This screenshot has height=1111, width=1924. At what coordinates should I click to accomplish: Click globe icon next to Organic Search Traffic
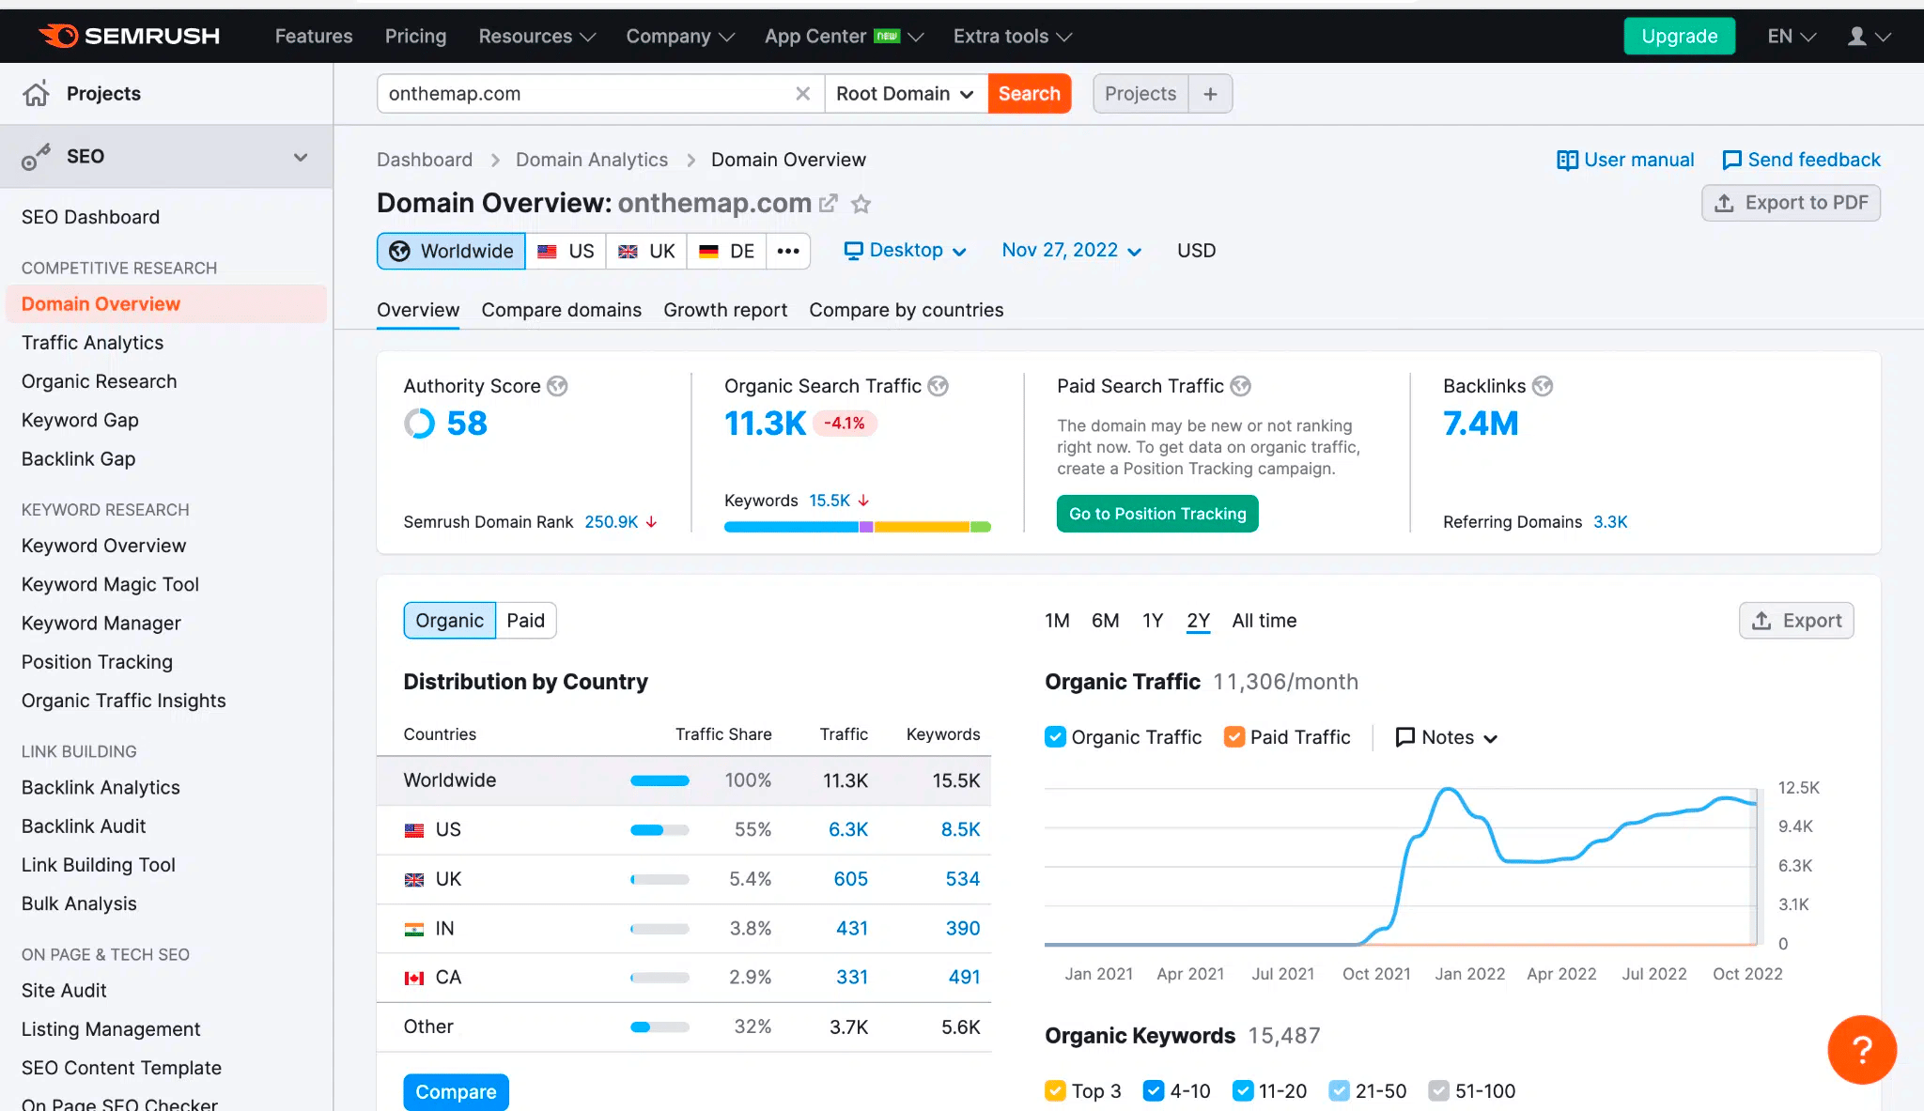[x=938, y=386]
